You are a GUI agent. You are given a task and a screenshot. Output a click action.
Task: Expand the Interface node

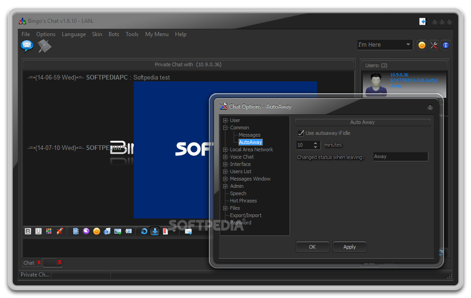pyautogui.click(x=225, y=164)
